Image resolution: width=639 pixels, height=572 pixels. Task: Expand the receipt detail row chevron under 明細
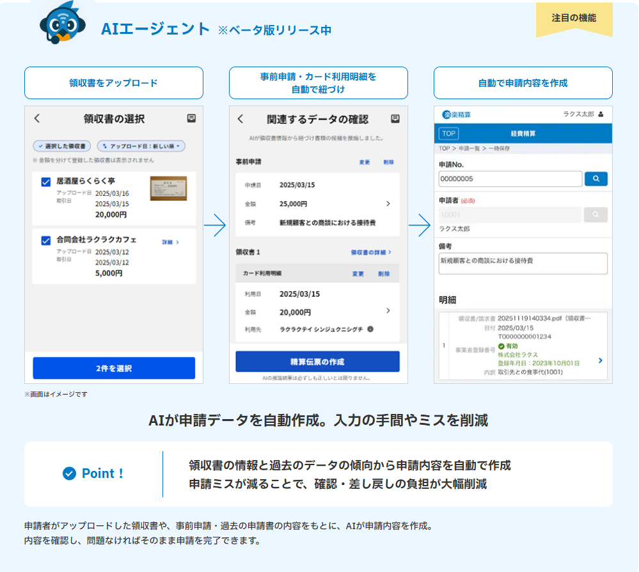click(x=600, y=360)
